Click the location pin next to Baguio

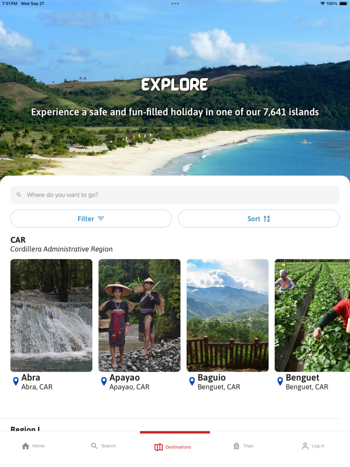coord(191,381)
